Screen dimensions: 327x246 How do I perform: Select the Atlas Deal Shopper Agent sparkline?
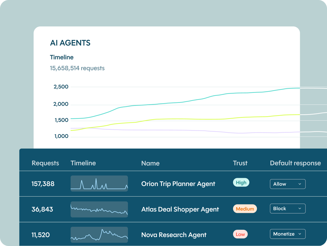pos(99,209)
